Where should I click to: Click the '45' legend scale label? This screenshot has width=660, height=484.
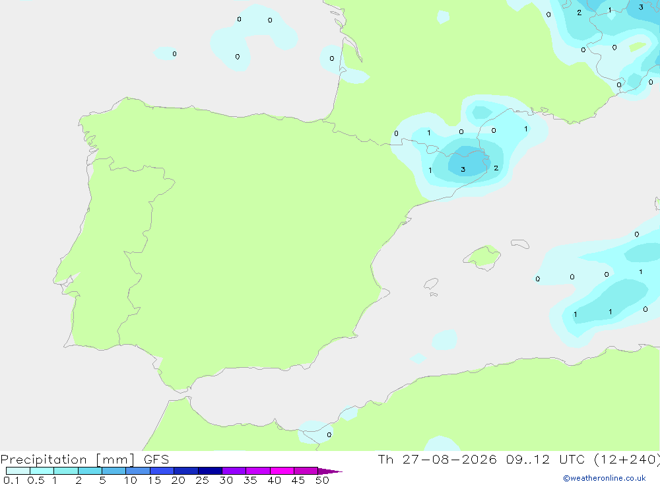[298, 480]
